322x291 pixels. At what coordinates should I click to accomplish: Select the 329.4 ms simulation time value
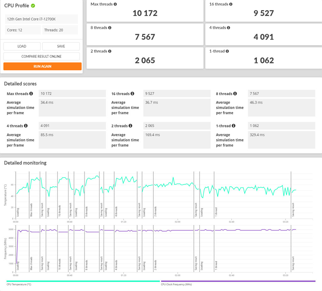pos(281,140)
